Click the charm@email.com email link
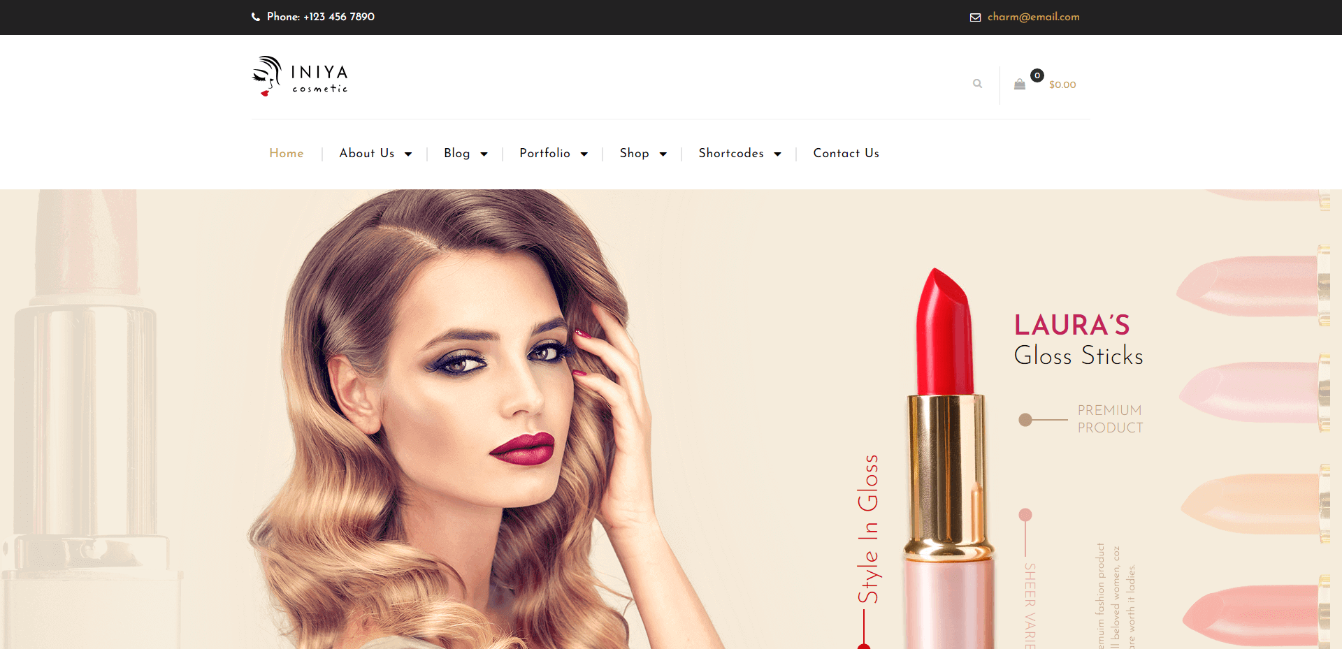Image resolution: width=1342 pixels, height=649 pixels. pos(1034,17)
